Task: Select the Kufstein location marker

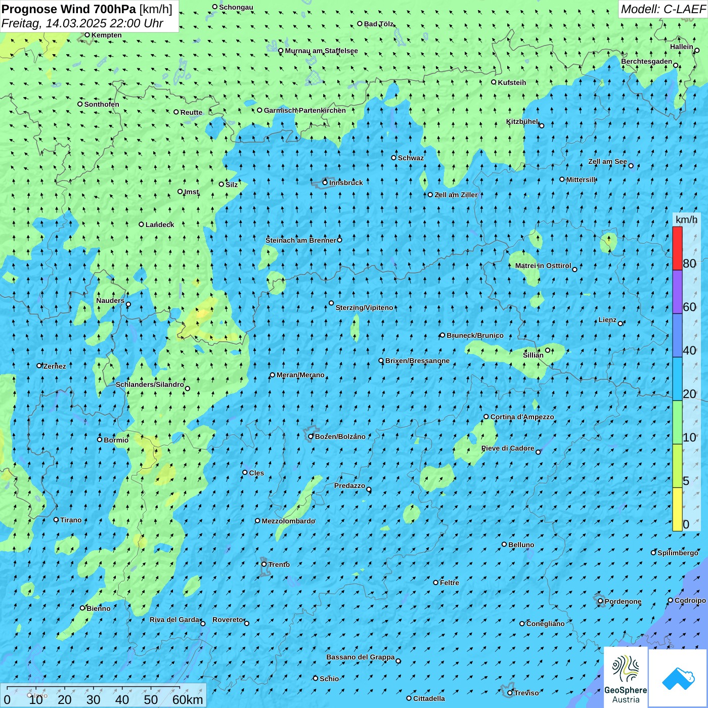Action: [494, 82]
